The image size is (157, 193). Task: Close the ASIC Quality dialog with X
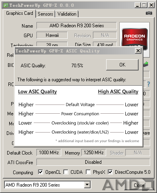[x=138, y=51]
